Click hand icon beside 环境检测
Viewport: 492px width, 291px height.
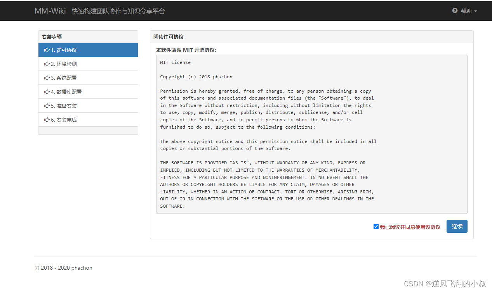pyautogui.click(x=47, y=64)
